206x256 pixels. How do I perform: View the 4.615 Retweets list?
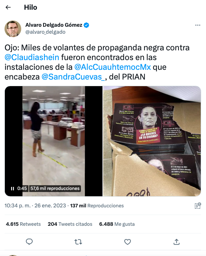pos(23,224)
